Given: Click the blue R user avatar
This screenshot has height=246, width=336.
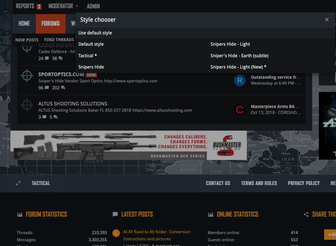Looking at the screenshot, I should point(239,80).
